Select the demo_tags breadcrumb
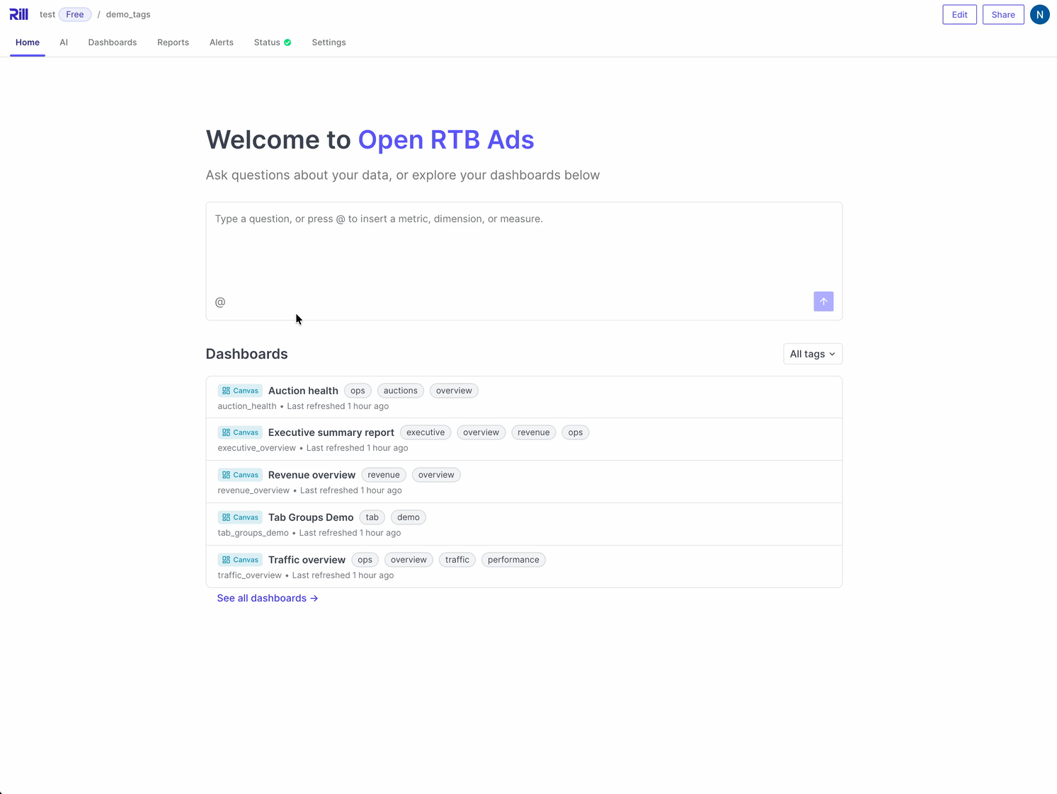This screenshot has width=1057, height=794. [x=128, y=14]
